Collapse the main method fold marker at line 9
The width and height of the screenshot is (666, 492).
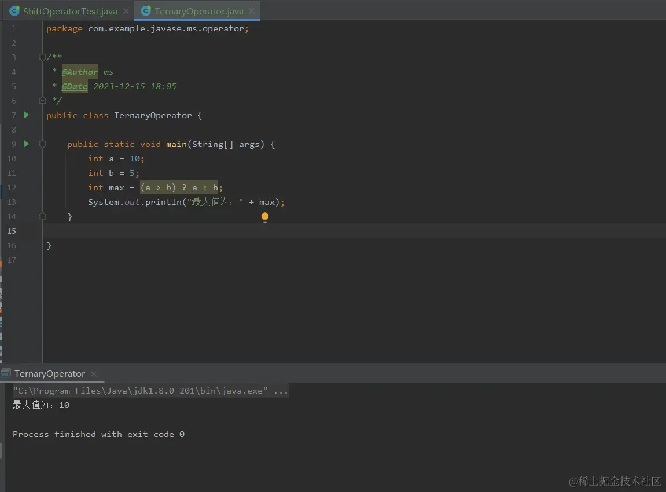pyautogui.click(x=42, y=144)
